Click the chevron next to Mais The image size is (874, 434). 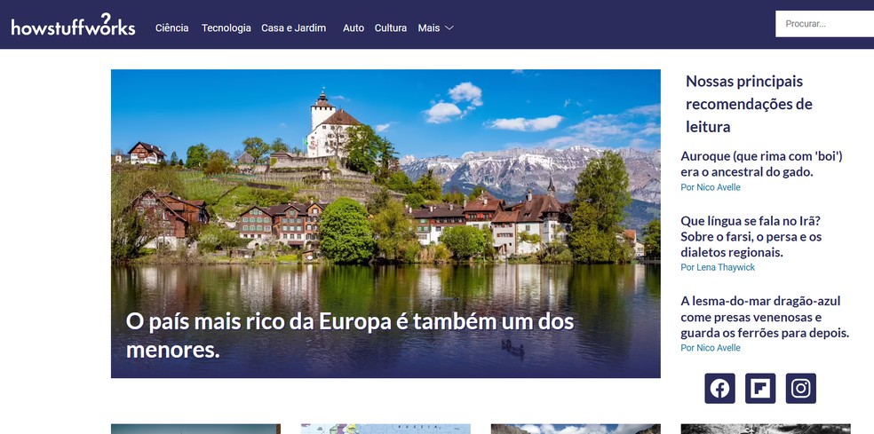click(x=449, y=28)
